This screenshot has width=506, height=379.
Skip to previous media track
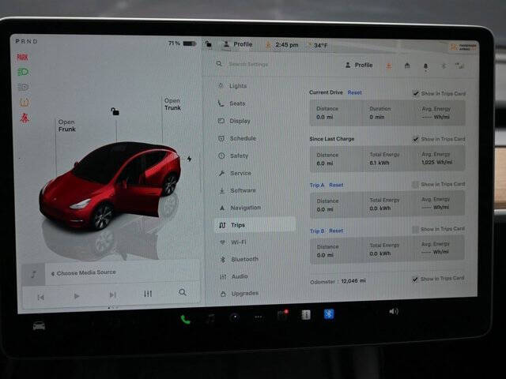pos(40,297)
